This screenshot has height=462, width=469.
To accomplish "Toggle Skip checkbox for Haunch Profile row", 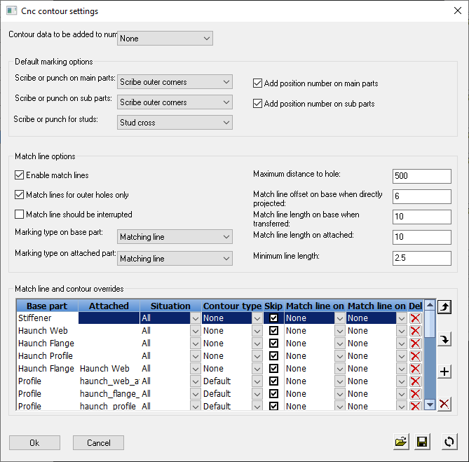I will click(x=273, y=356).
